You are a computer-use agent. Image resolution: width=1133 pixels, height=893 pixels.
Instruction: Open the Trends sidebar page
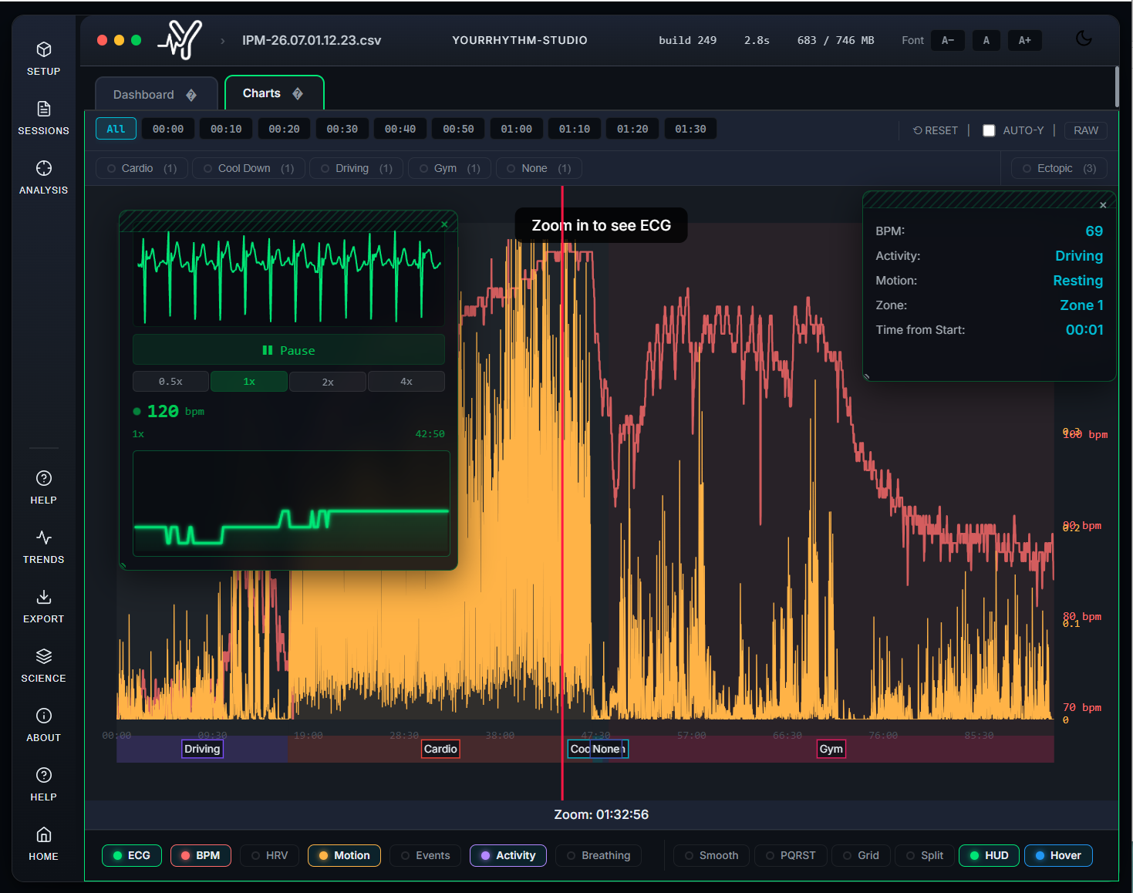(44, 547)
